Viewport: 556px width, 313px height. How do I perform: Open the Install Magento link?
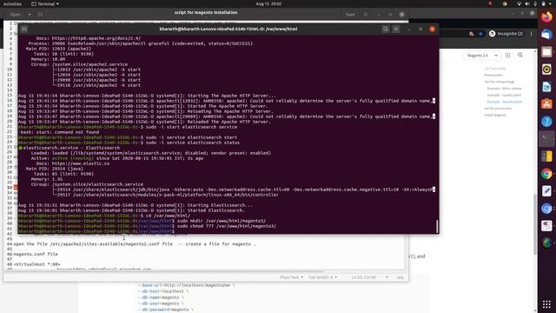495,115
